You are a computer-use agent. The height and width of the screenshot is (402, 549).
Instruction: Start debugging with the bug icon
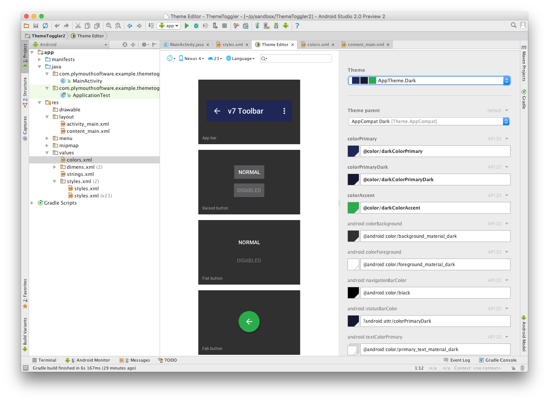point(196,26)
